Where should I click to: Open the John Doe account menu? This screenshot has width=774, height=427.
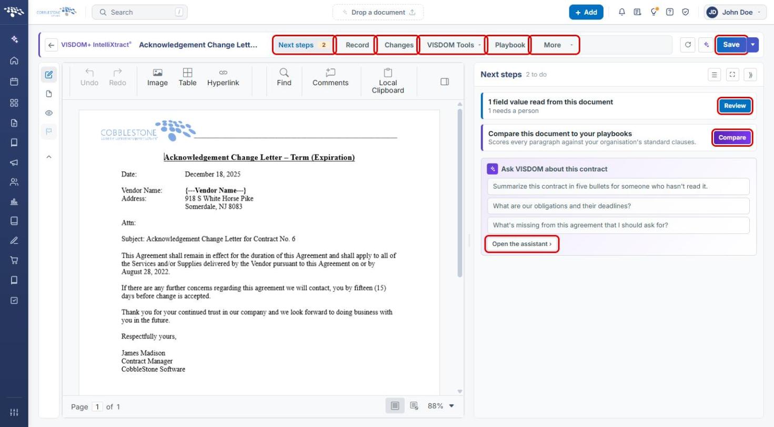click(x=736, y=12)
